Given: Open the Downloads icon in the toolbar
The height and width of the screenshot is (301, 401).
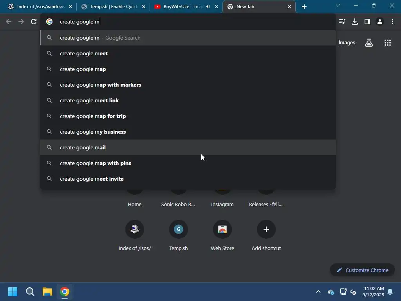Looking at the screenshot, I should point(355,22).
